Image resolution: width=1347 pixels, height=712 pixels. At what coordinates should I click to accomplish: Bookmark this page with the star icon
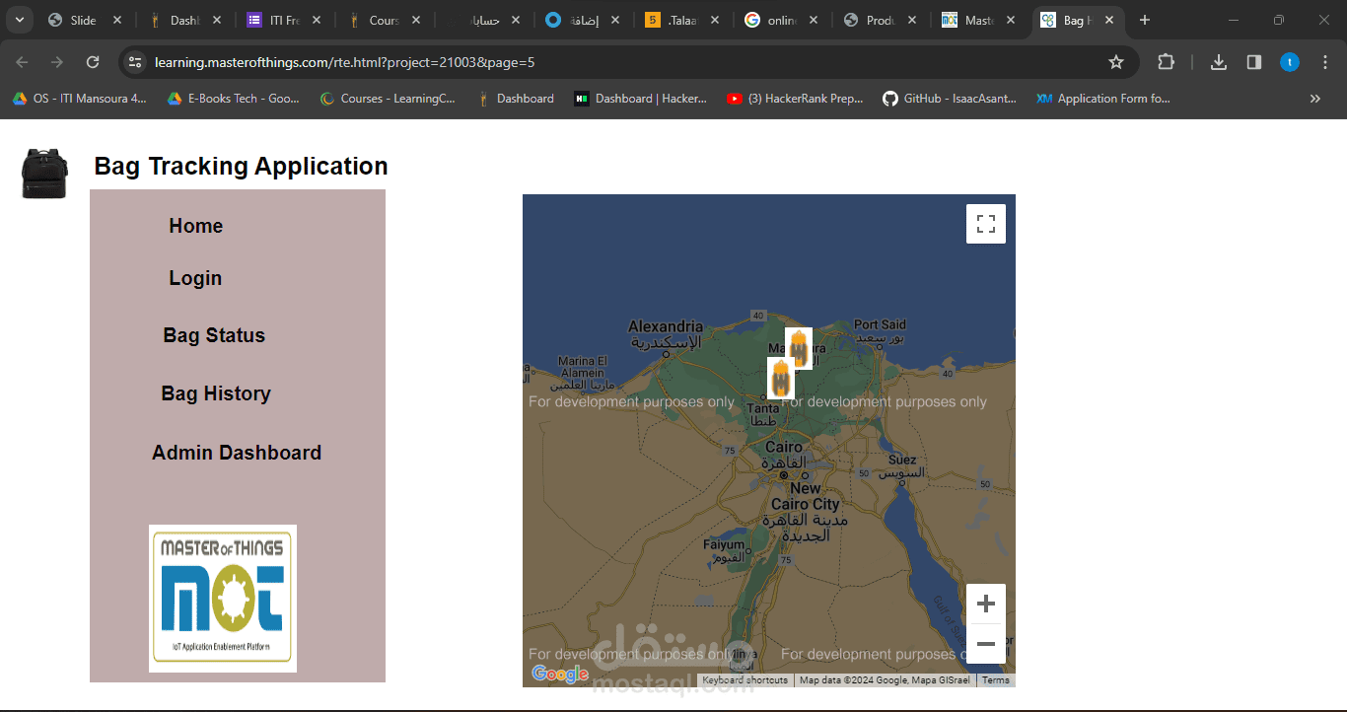click(1116, 62)
